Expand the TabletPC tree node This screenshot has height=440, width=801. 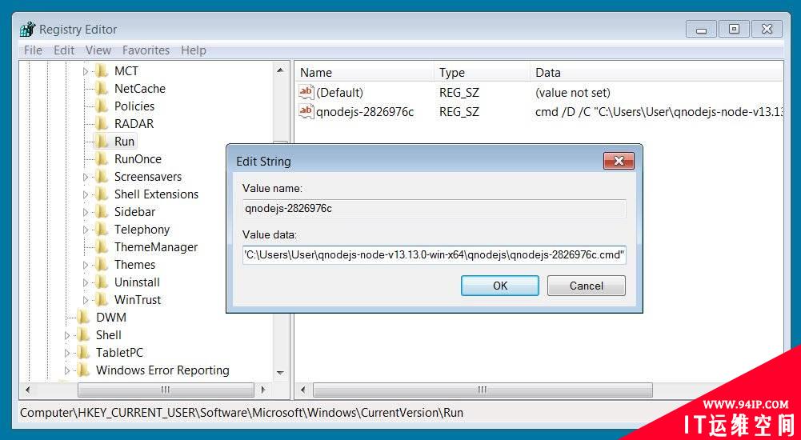(x=67, y=353)
